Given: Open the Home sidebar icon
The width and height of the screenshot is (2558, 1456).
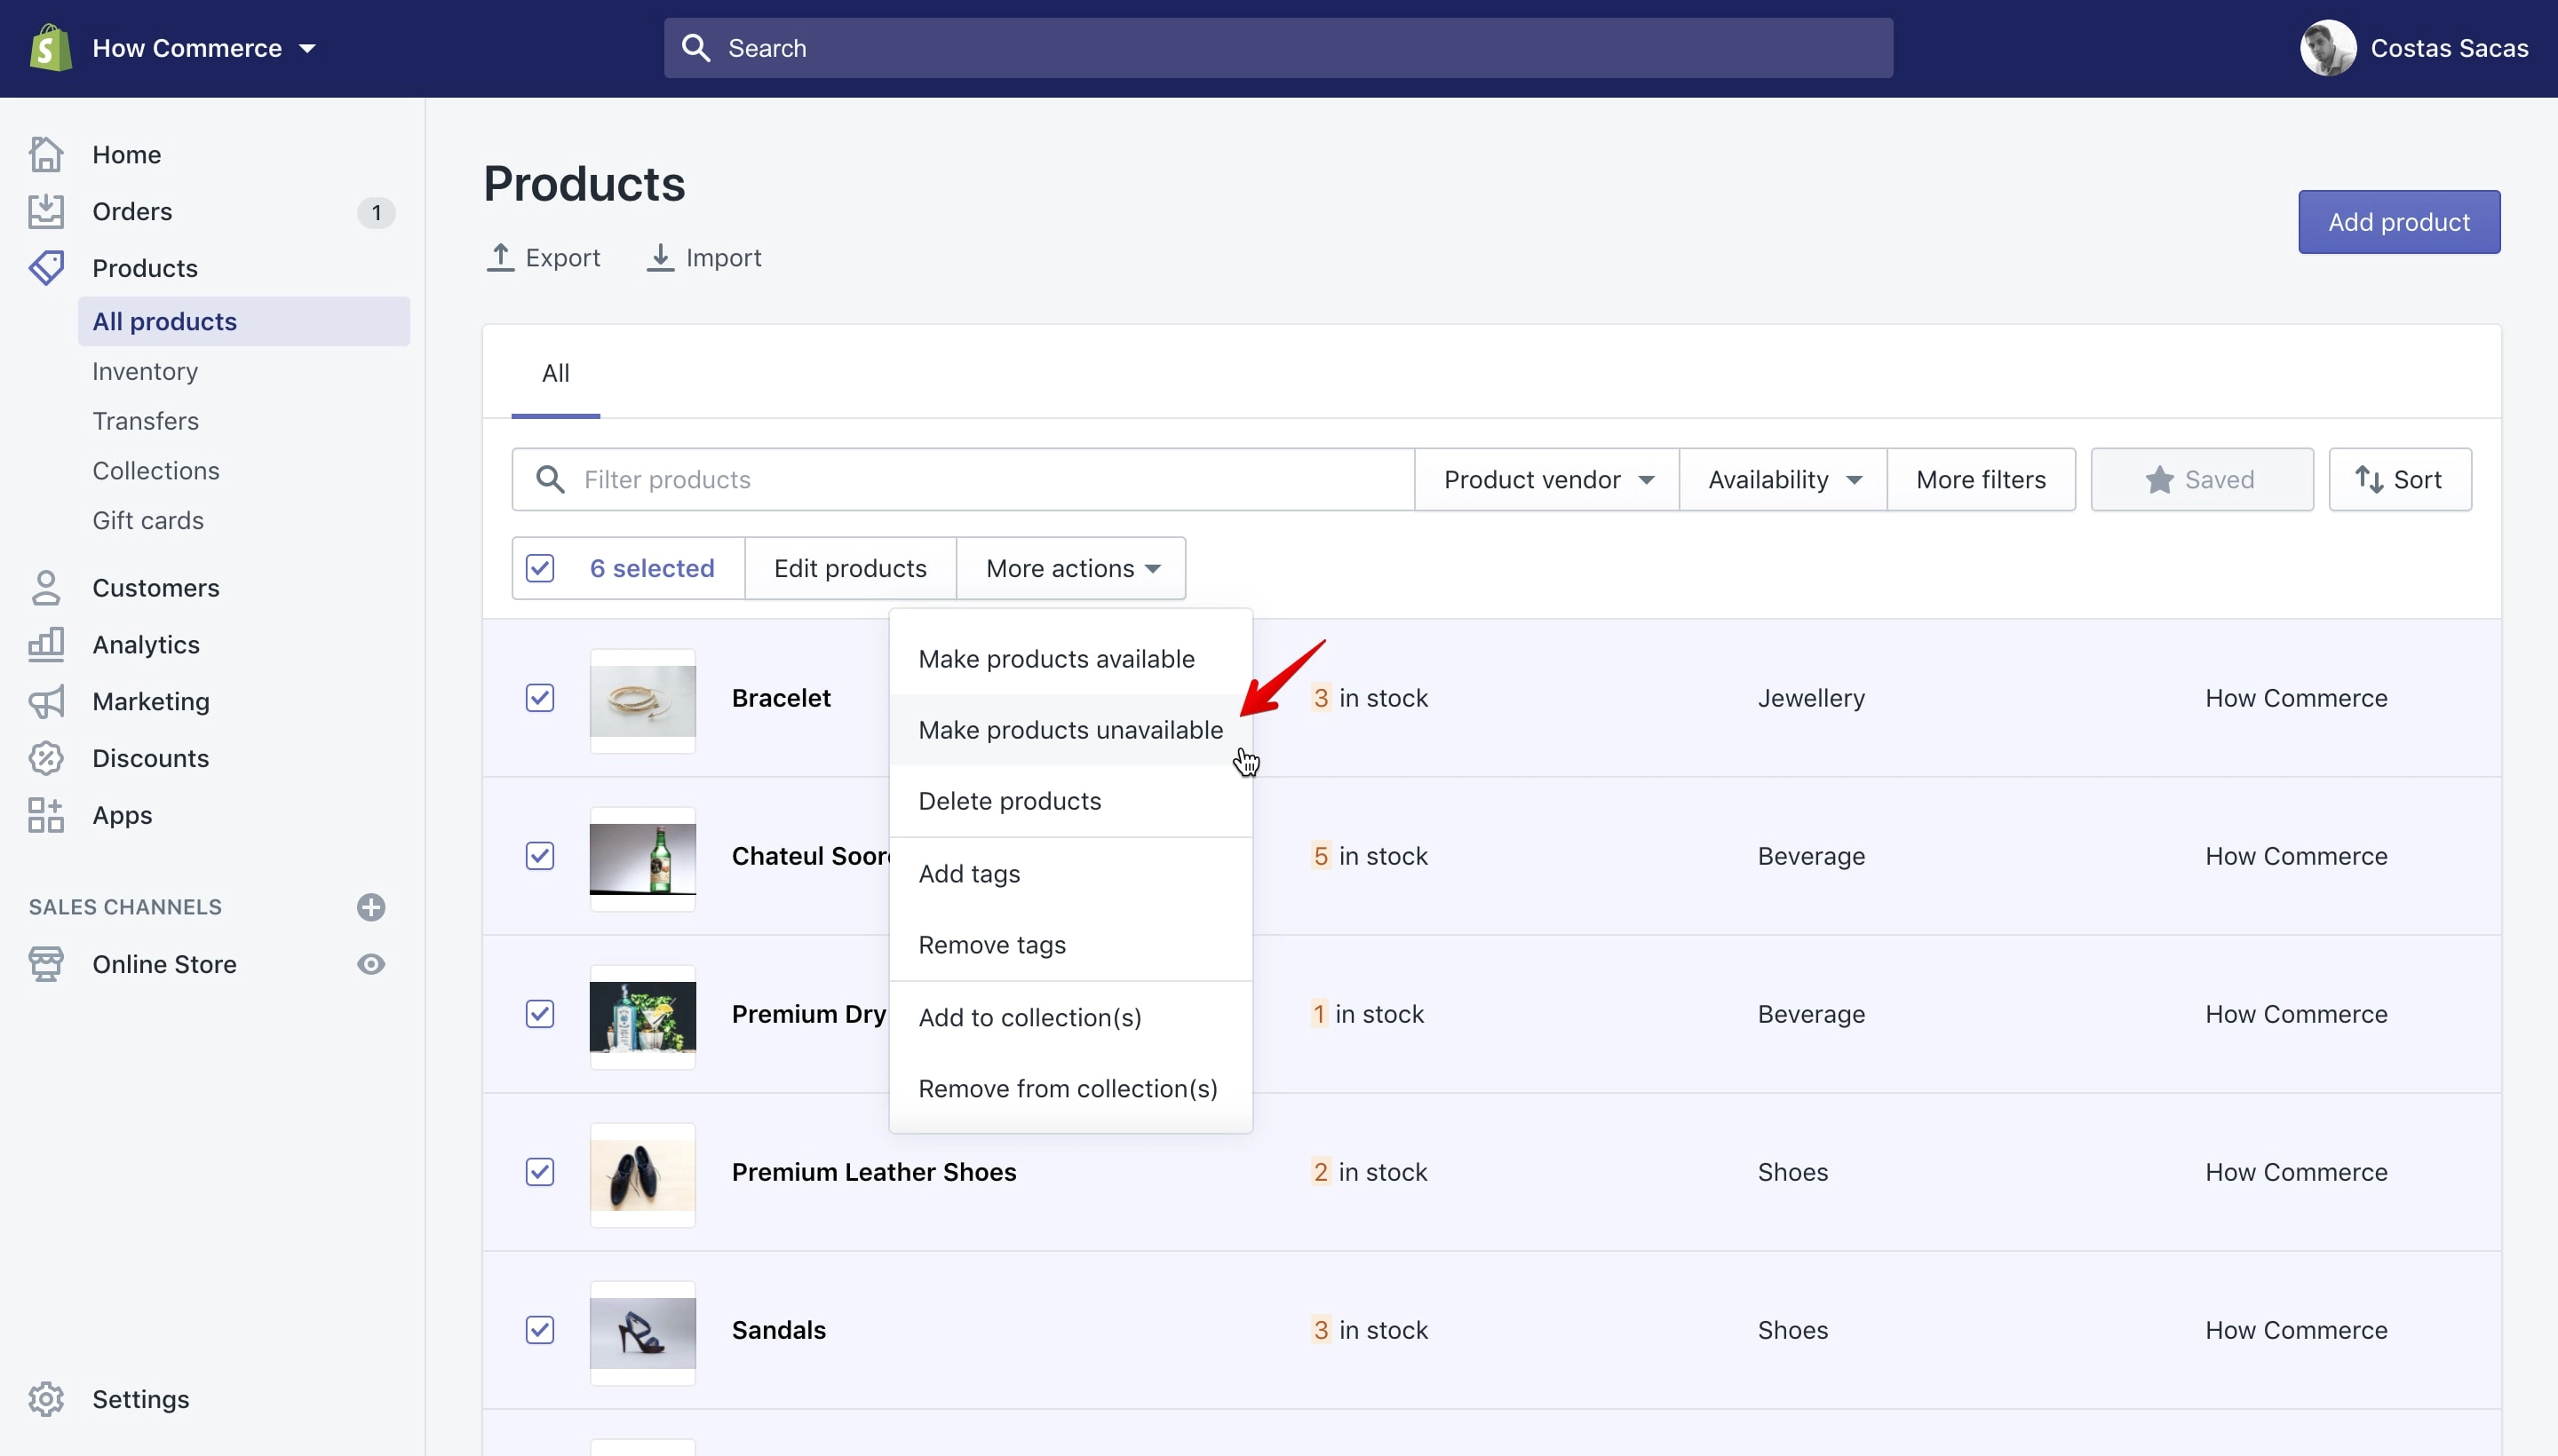Looking at the screenshot, I should pyautogui.click(x=46, y=154).
